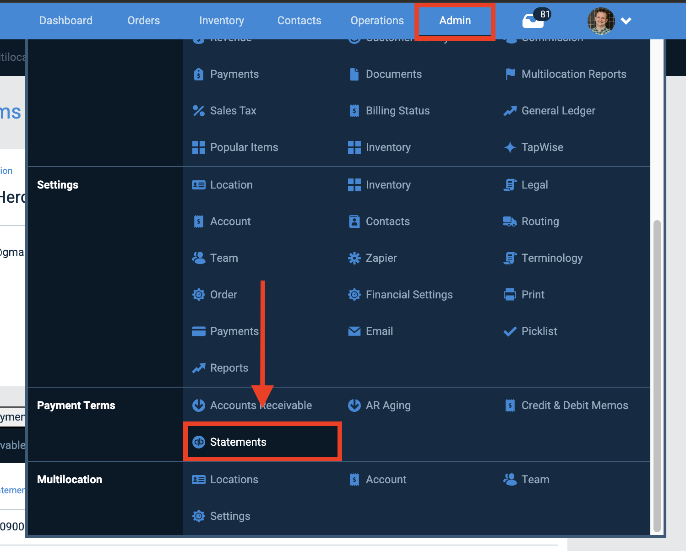686x551 pixels.
Task: Click the Team people icon in Settings
Action: click(x=198, y=258)
